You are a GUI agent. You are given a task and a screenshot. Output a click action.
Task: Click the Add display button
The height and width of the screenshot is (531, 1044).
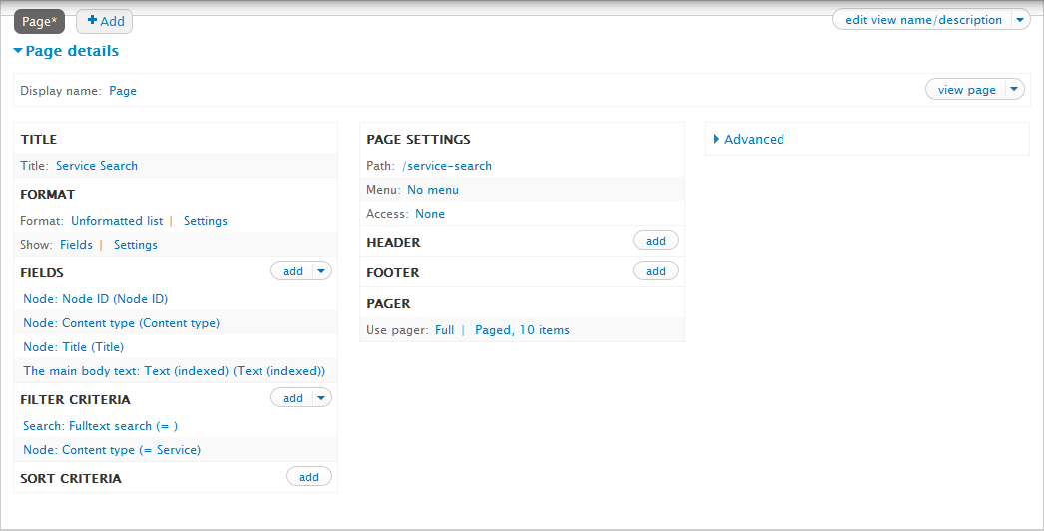click(x=105, y=21)
